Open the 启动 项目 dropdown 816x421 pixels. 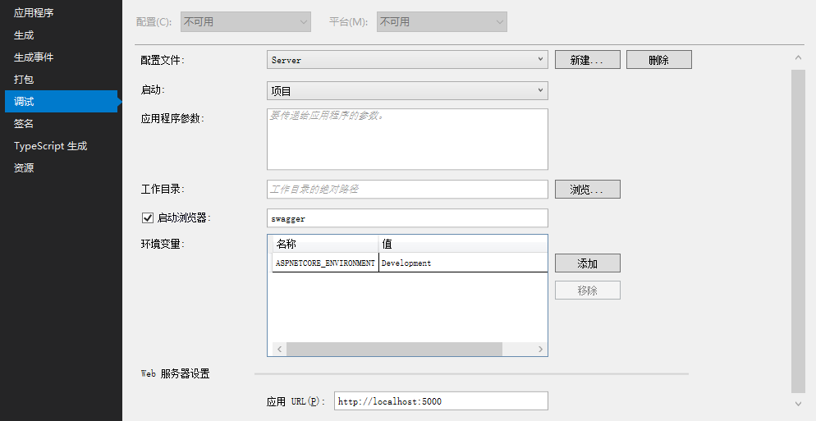[x=407, y=90]
